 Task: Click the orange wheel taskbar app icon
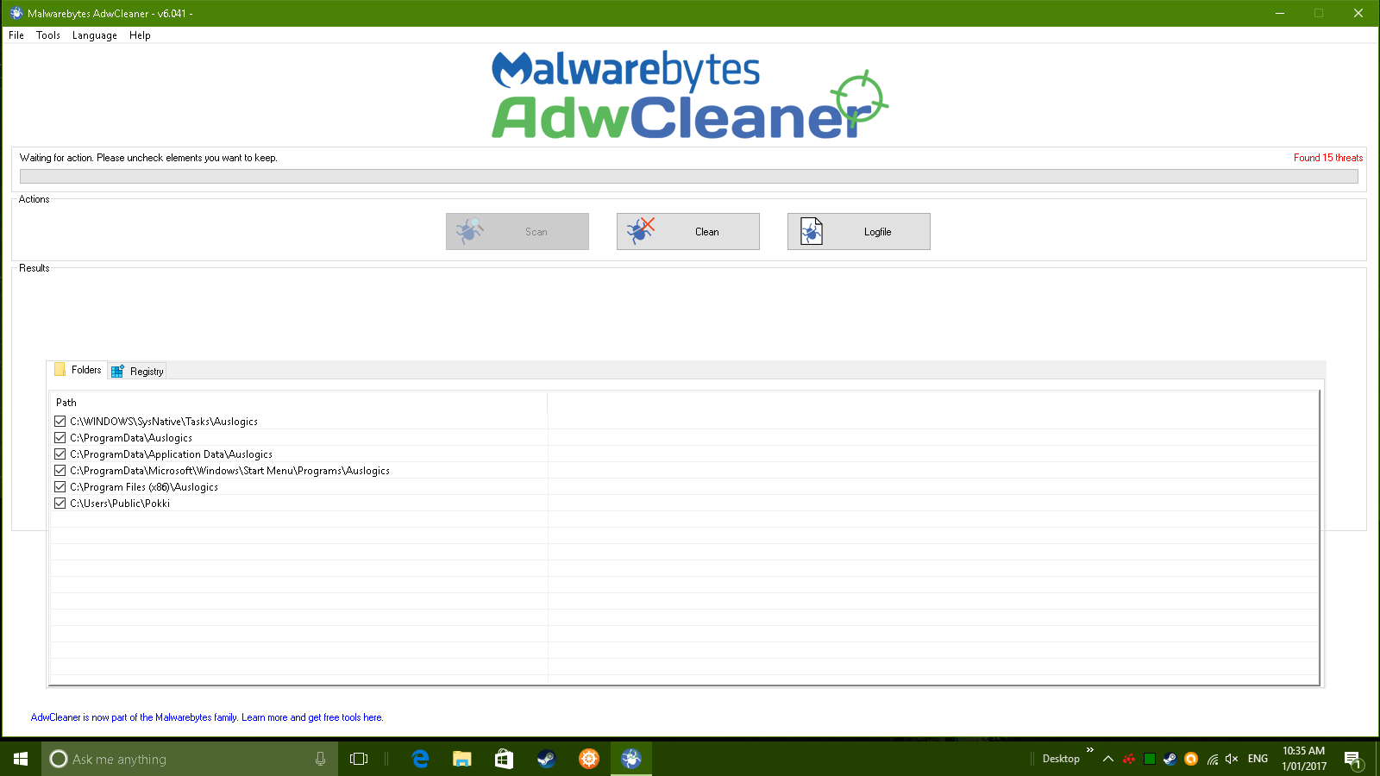(x=589, y=759)
